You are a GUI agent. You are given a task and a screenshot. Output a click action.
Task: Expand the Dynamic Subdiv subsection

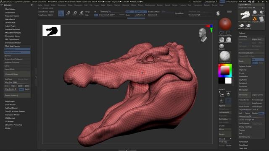click(245, 66)
